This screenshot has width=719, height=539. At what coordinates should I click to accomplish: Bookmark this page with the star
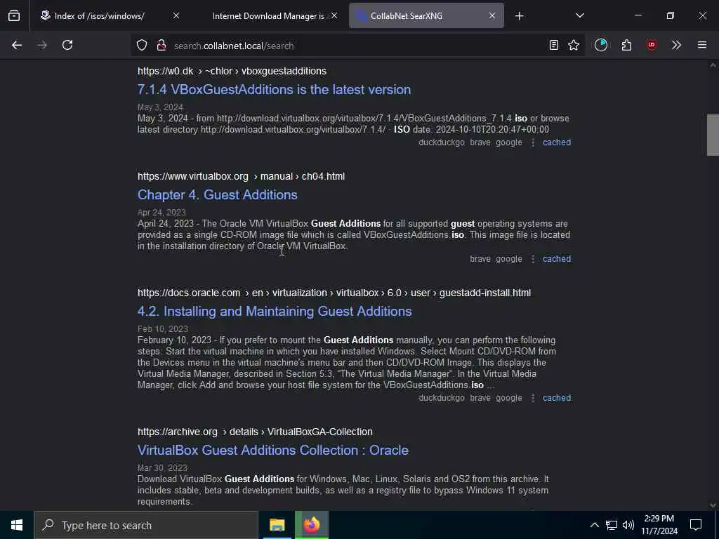point(574,45)
